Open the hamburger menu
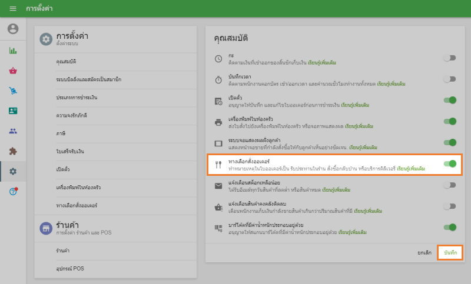Viewport: 471px width, 284px height. 13,9
